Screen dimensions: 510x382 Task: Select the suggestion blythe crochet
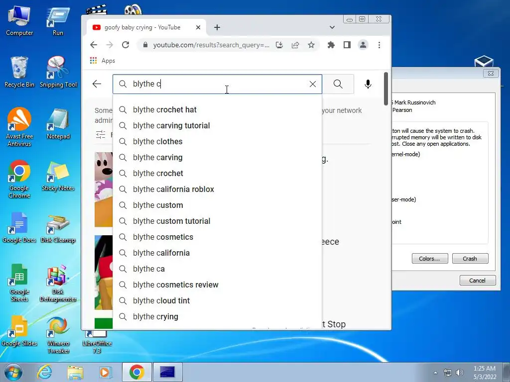coord(217,174)
